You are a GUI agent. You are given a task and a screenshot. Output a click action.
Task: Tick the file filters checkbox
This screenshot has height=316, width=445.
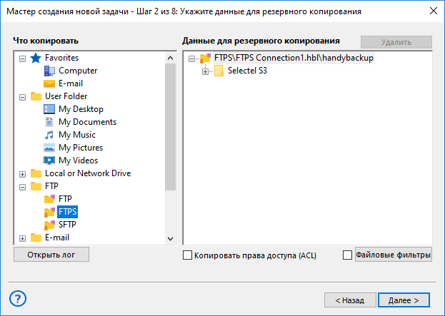pyautogui.click(x=348, y=255)
